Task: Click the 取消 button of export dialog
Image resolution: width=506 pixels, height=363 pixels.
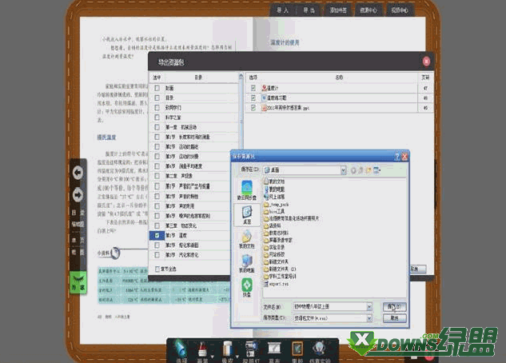Action: click(418, 269)
